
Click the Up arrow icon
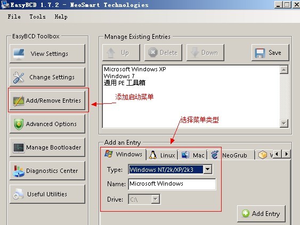tap(111, 53)
